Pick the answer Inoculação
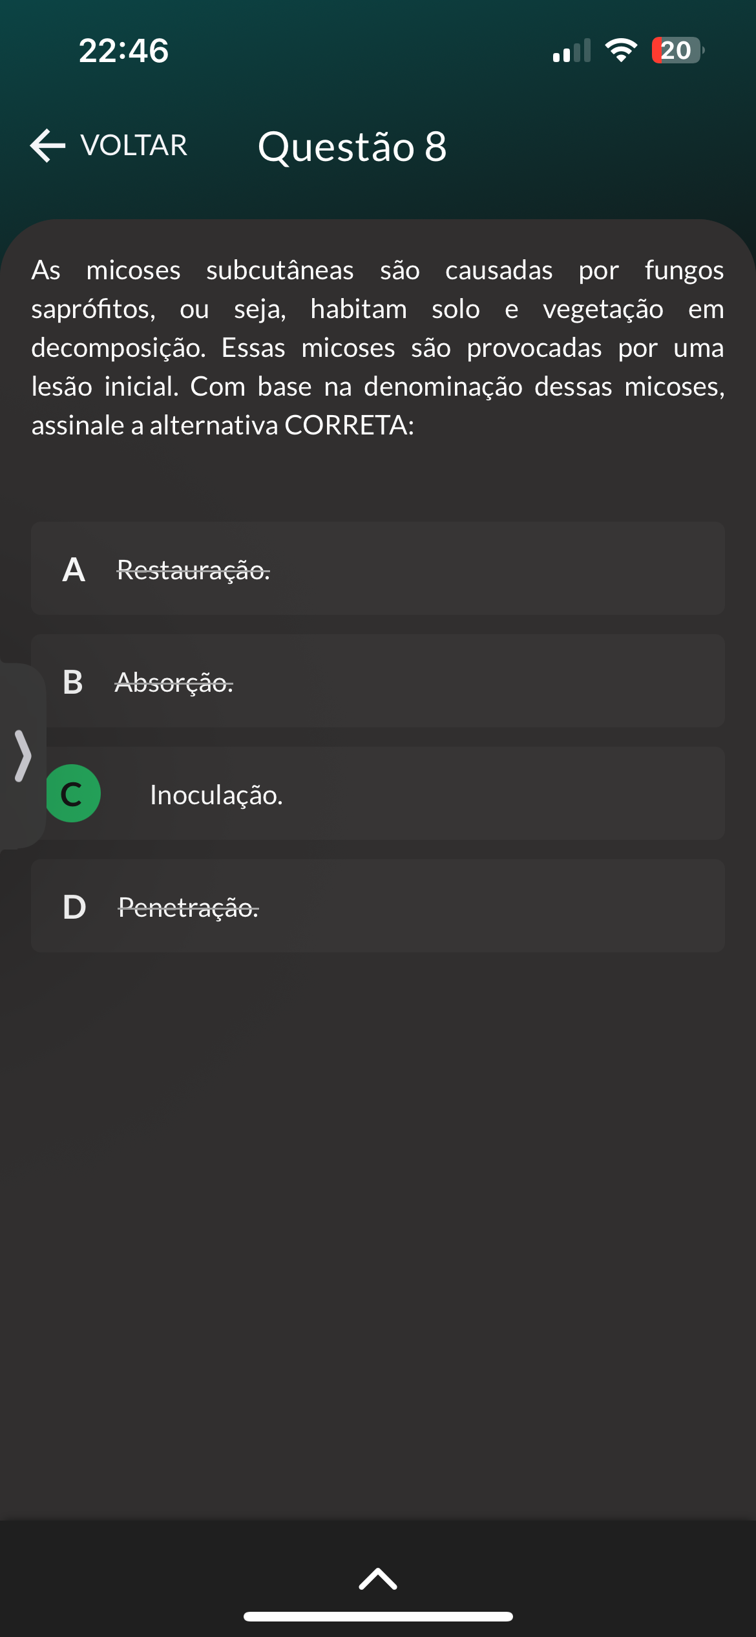 click(x=216, y=795)
